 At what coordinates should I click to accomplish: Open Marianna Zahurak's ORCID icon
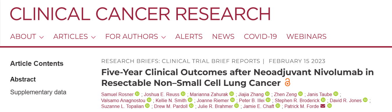(232, 94)
